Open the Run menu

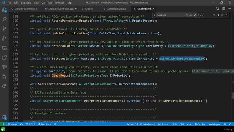click(49, 3)
